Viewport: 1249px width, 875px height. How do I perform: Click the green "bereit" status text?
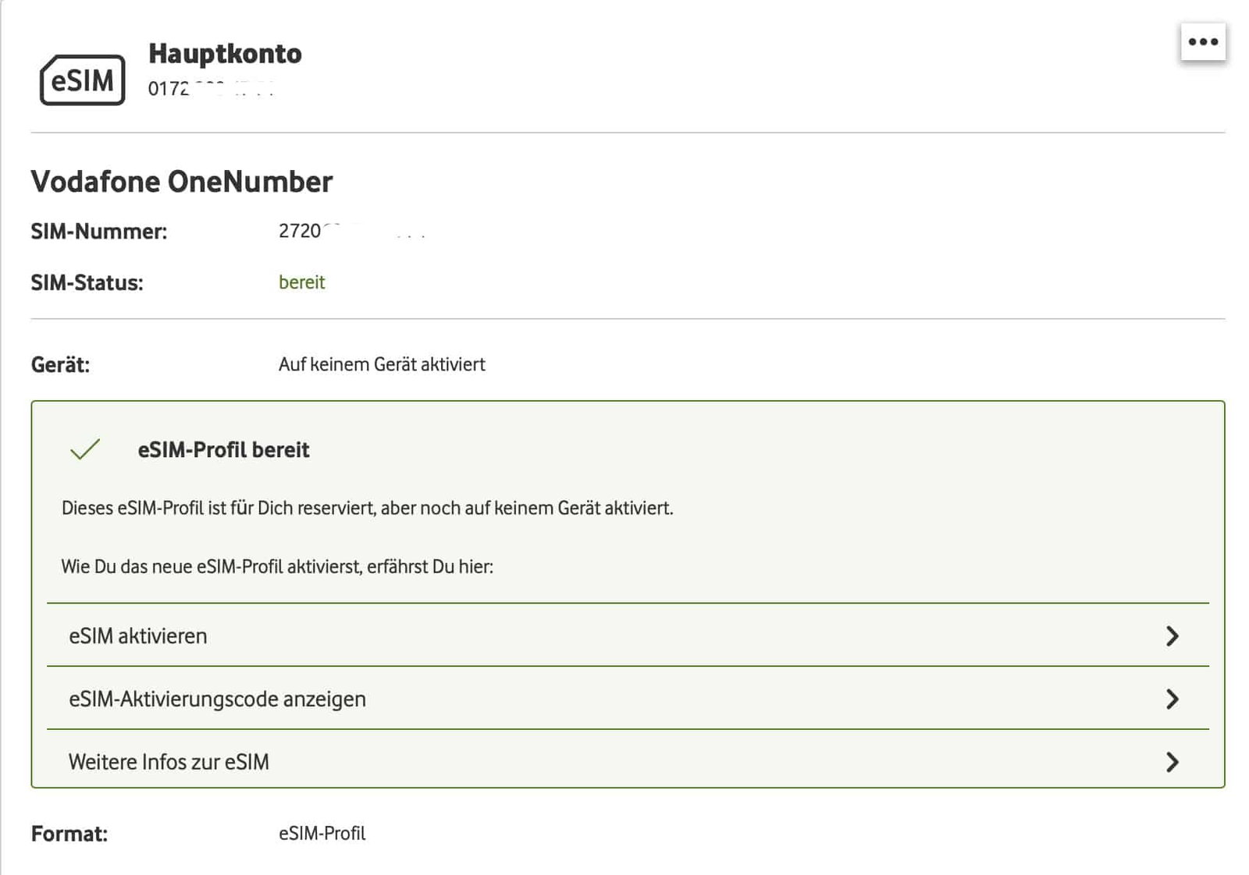(x=301, y=282)
